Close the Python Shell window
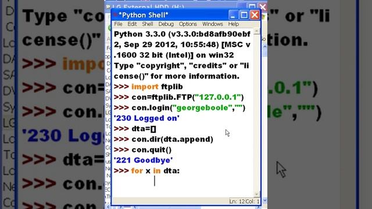The width and height of the screenshot is (372, 209). (x=255, y=15)
